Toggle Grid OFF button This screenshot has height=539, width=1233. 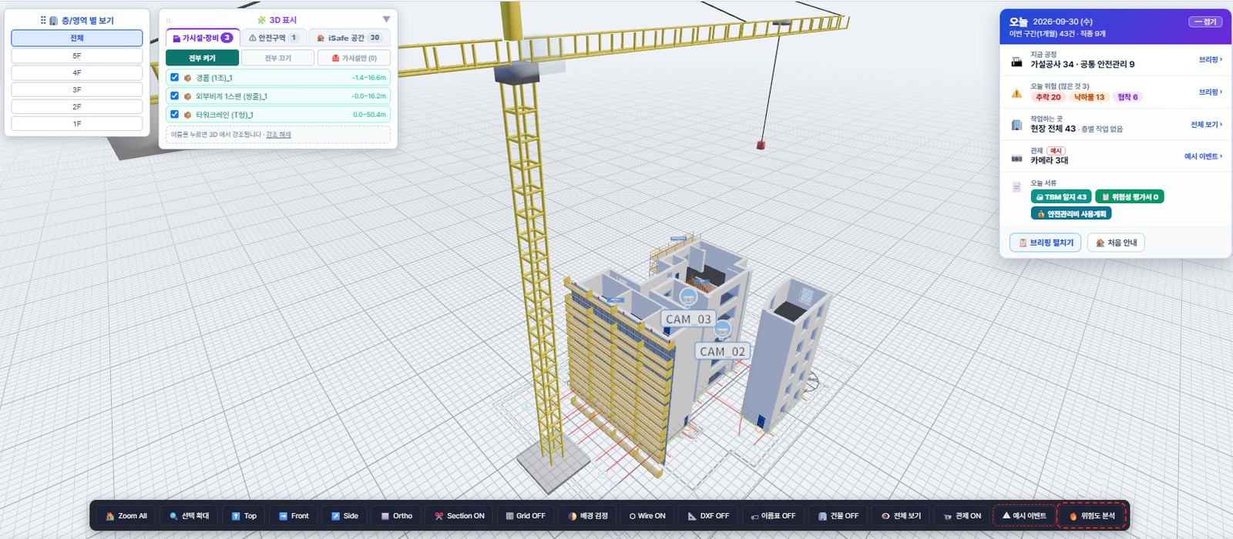click(x=526, y=516)
